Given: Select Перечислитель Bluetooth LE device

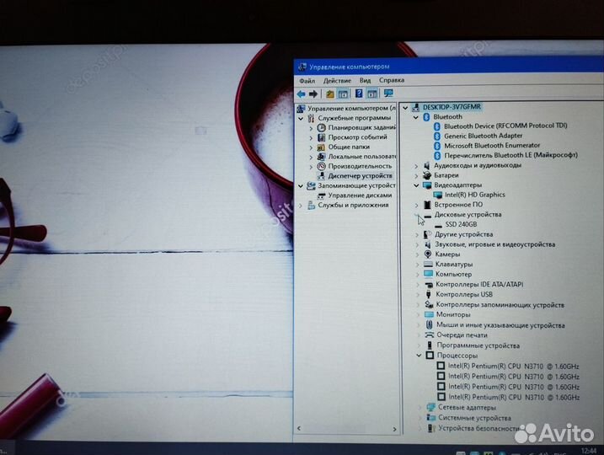Looking at the screenshot, I should tap(510, 155).
